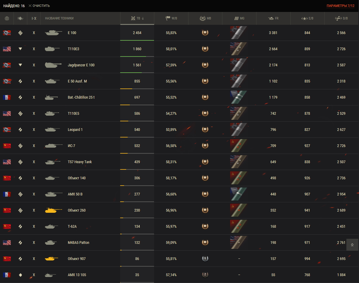Click the Bat.-Châtillon 25 t silhouette icon
This screenshot has height=283, width=359.
pyautogui.click(x=51, y=97)
